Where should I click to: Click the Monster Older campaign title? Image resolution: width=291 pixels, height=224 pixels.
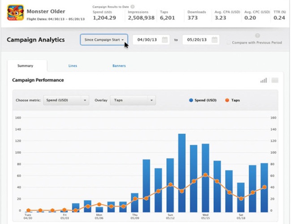tap(46, 11)
